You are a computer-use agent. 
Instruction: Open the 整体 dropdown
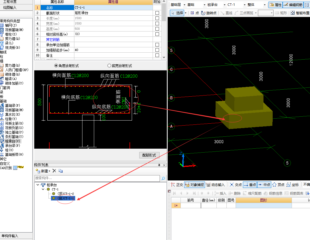tap(265, 5)
